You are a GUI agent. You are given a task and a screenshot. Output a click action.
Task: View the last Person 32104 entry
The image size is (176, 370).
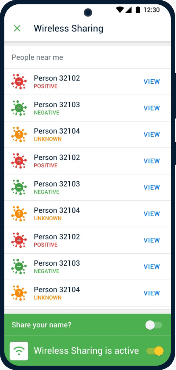[x=152, y=293]
